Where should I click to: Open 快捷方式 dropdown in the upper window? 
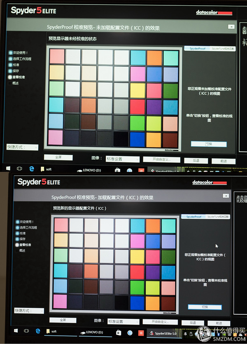coord(22,147)
